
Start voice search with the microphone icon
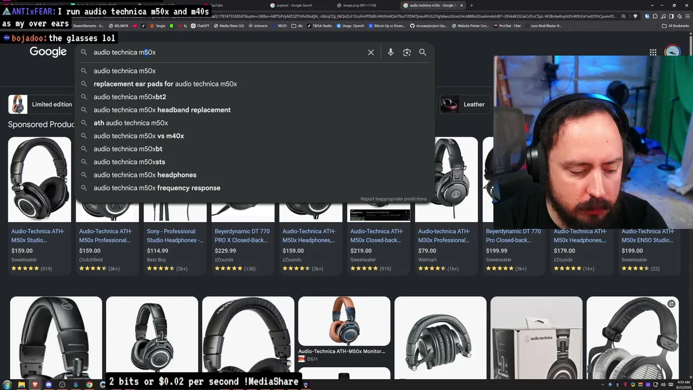pos(390,53)
